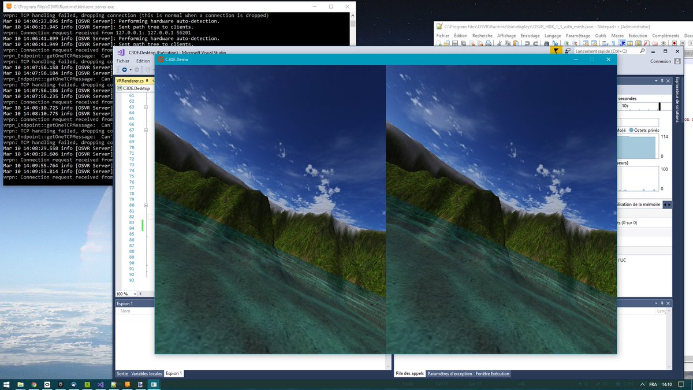Screen dimensions: 693x390
Task: Click the Notepad++ Paste icon
Action: 516,43
